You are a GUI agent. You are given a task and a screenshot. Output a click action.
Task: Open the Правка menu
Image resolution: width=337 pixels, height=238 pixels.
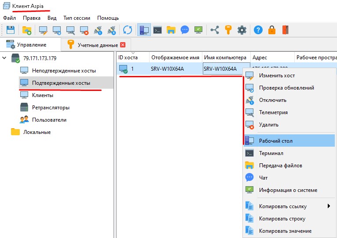tap(32, 18)
